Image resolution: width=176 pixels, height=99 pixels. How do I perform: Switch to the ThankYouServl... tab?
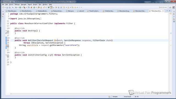click(x=93, y=11)
